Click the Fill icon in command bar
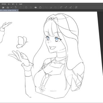Viewport: 103px width, 103px height. tap(35, 7)
